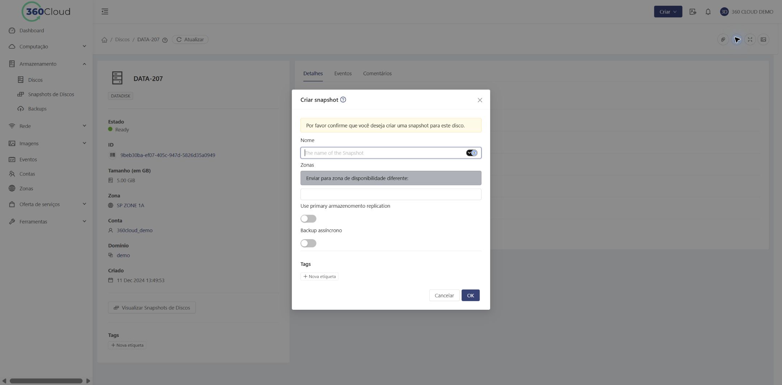
Task: Open Contas in the sidebar
Action: pos(27,174)
